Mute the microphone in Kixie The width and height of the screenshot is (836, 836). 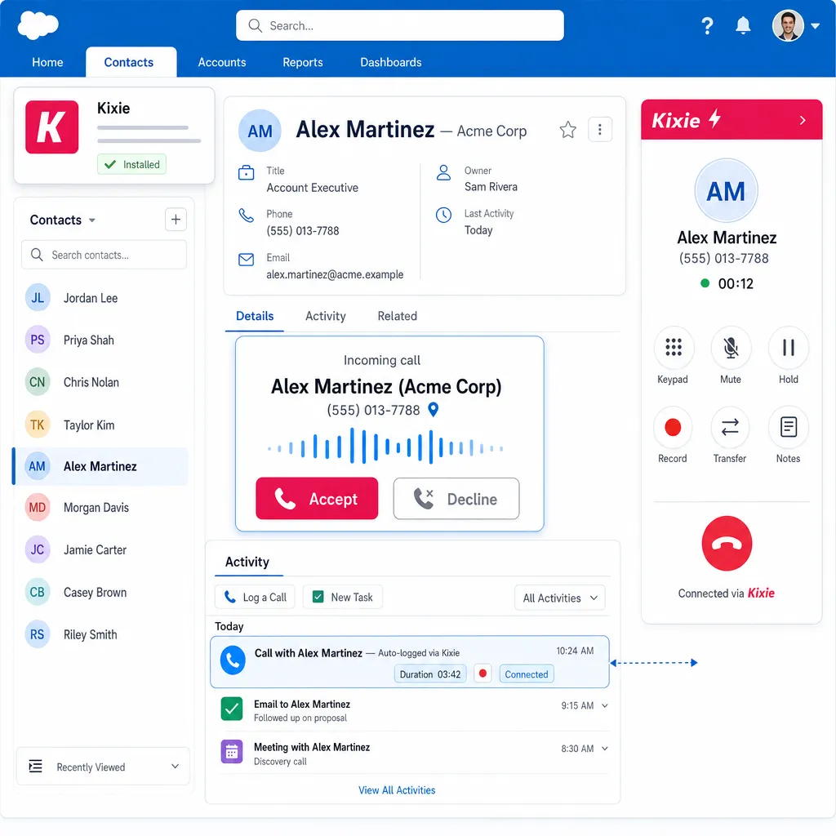pyautogui.click(x=731, y=347)
